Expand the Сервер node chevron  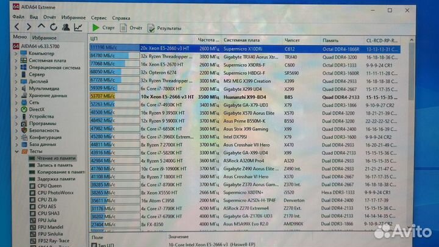point(16,74)
